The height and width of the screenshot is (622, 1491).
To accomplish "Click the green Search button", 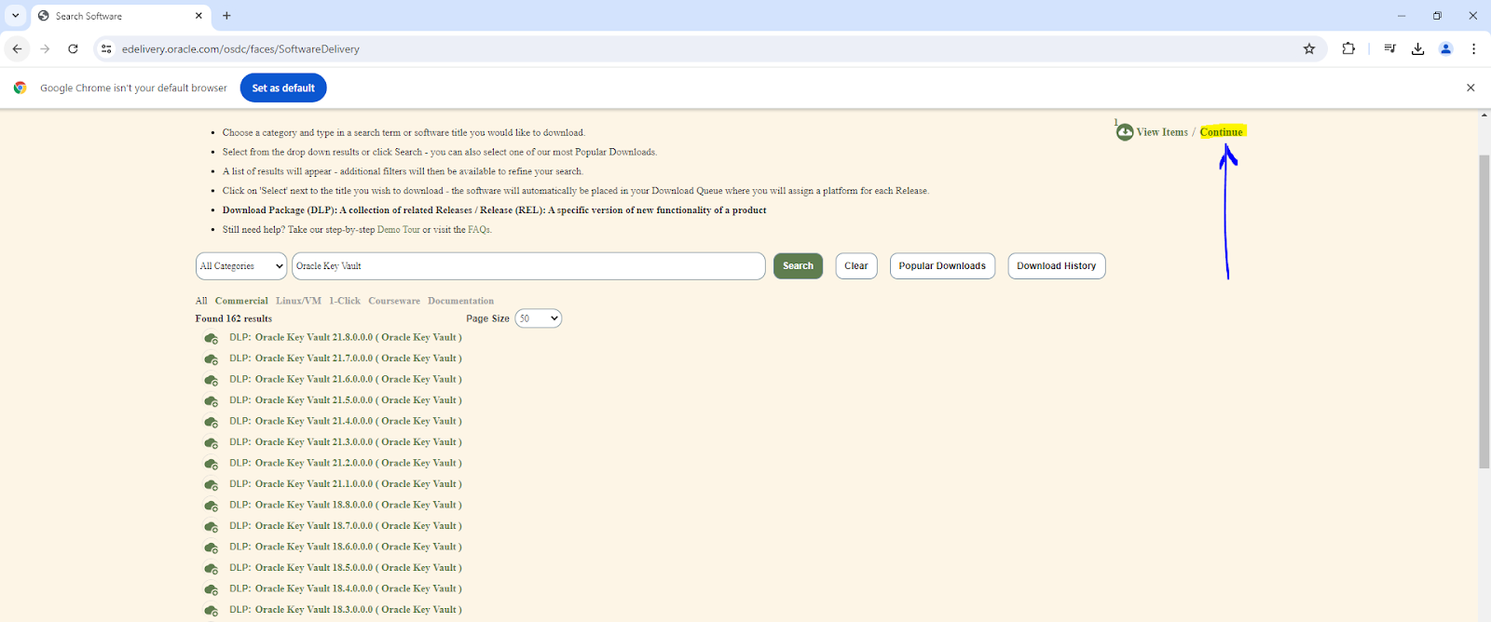I will click(x=798, y=266).
